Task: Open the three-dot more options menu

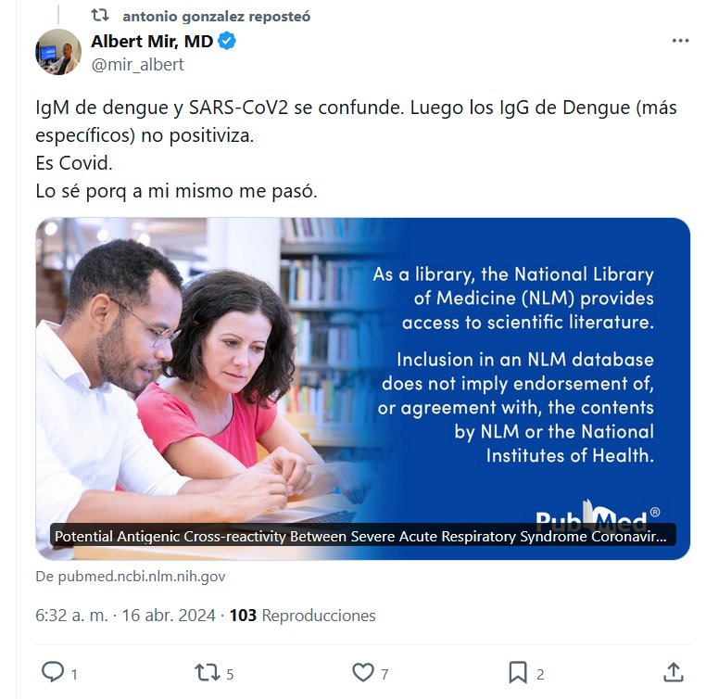Action: click(x=680, y=41)
